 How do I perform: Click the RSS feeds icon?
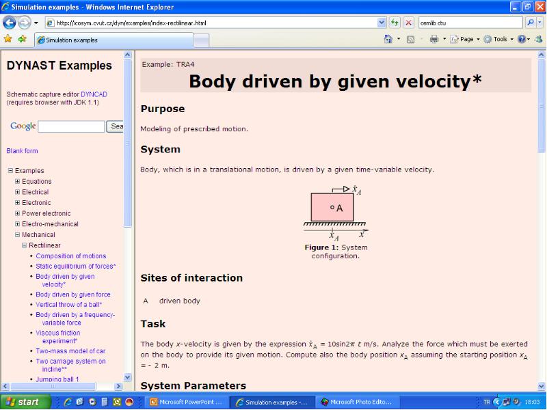pos(411,40)
